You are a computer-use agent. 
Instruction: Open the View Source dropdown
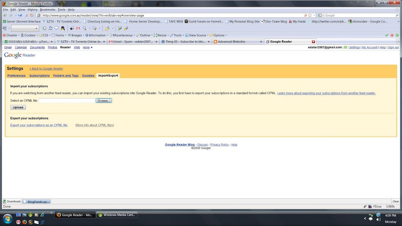[197, 35]
